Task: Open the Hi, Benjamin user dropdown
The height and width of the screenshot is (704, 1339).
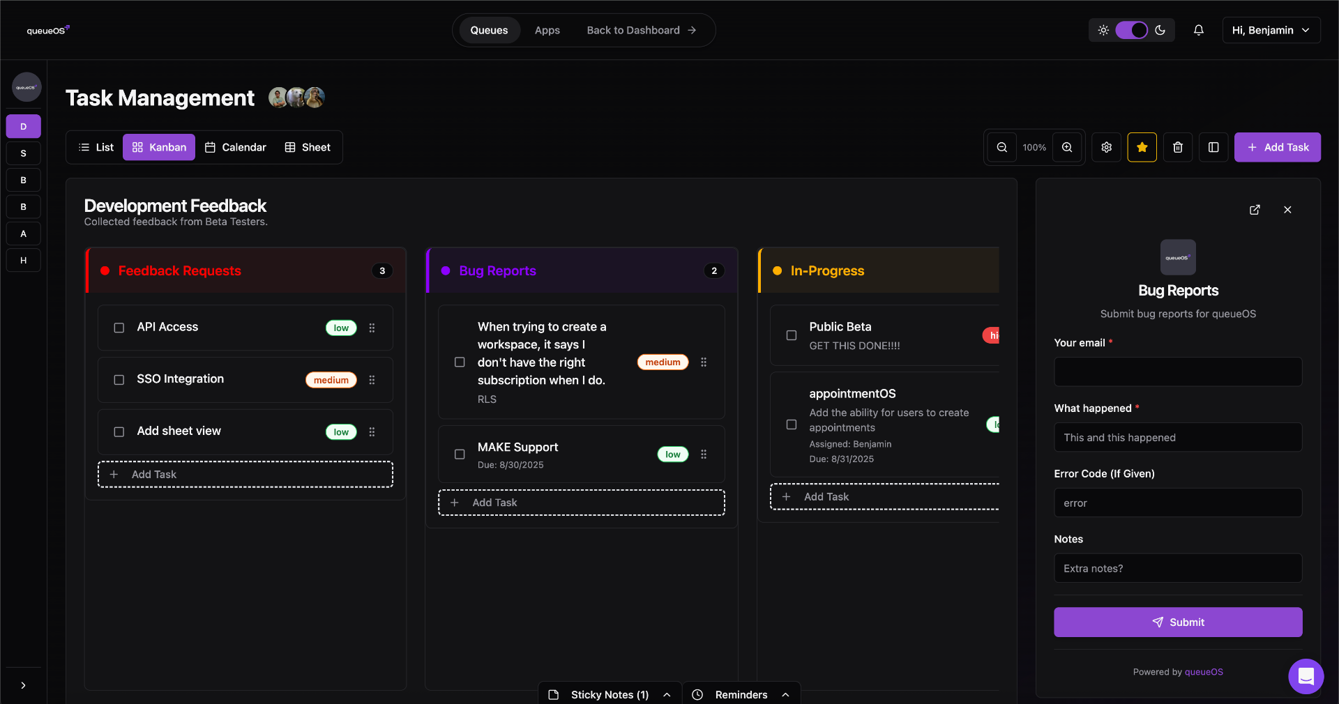Action: point(1271,30)
